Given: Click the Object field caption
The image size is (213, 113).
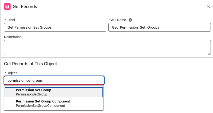Looking at the screenshot, I should coord(12,73).
